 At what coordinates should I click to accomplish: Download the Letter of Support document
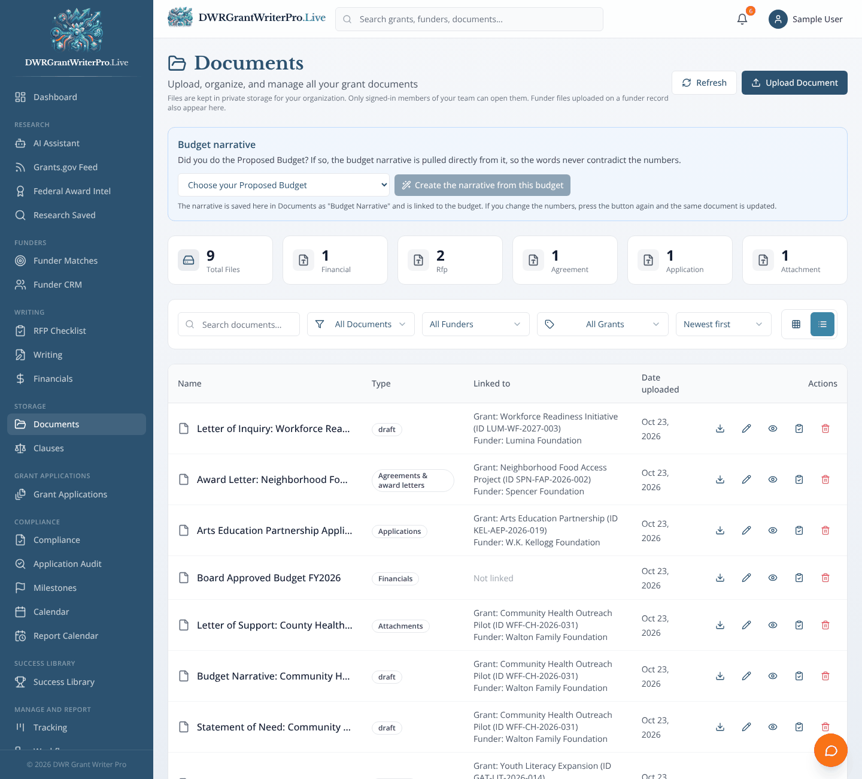(x=720, y=625)
